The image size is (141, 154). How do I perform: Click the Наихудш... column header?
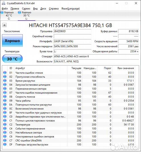click(x=90, y=68)
